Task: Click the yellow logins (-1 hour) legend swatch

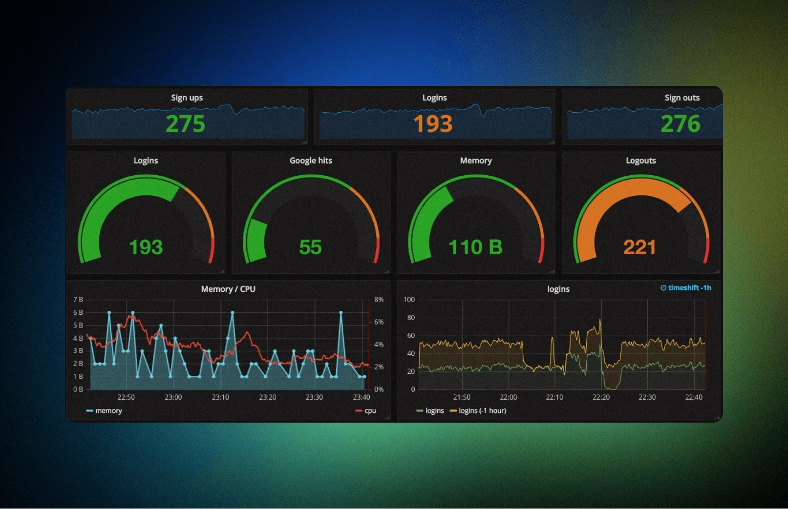Action: pyautogui.click(x=453, y=411)
